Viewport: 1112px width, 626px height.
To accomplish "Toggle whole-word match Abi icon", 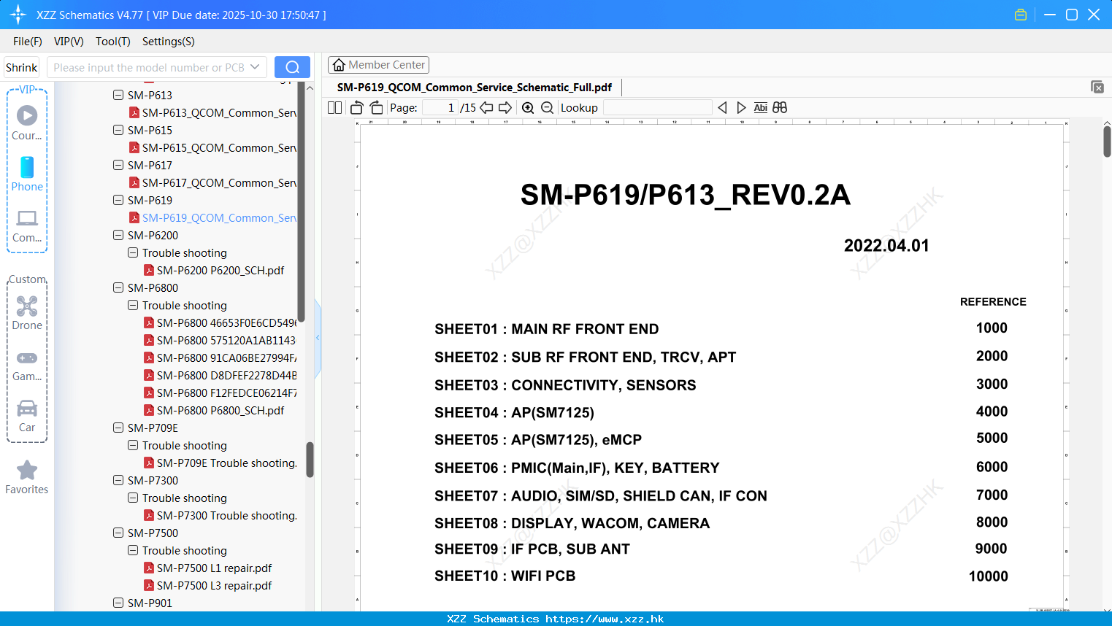I will point(760,107).
